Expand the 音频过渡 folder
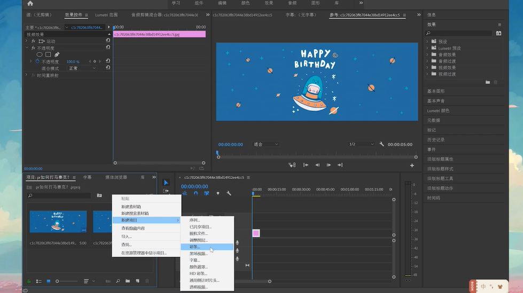Screen dimensions: 523x293 pos(427,61)
